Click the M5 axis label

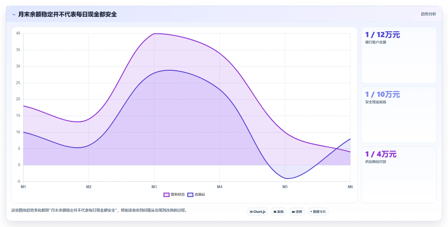[x=285, y=187]
